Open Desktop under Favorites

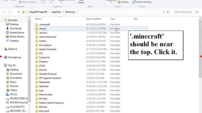(14, 24)
